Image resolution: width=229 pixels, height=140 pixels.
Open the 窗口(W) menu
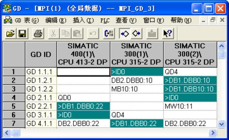point(153,20)
